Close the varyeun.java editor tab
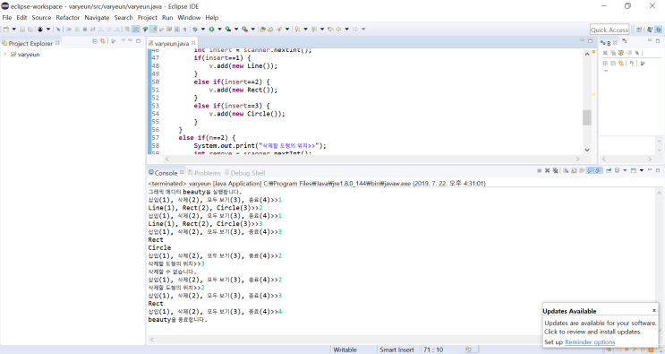The image size is (665, 354). click(193, 42)
